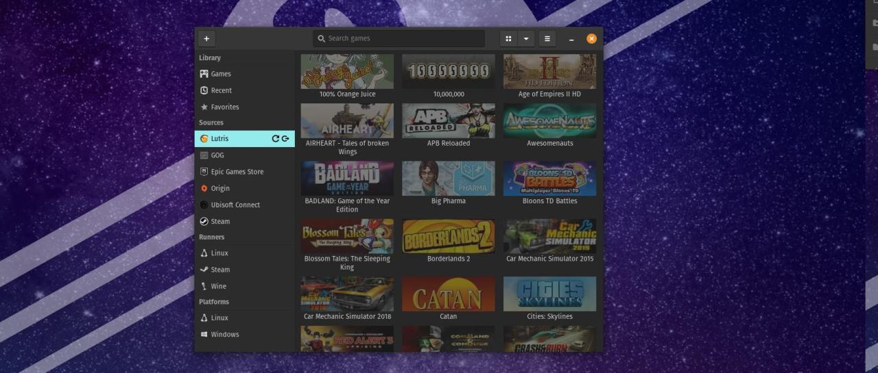Viewport: 878px width, 373px height.
Task: Click the AIRHEART game banner
Action: point(347,120)
